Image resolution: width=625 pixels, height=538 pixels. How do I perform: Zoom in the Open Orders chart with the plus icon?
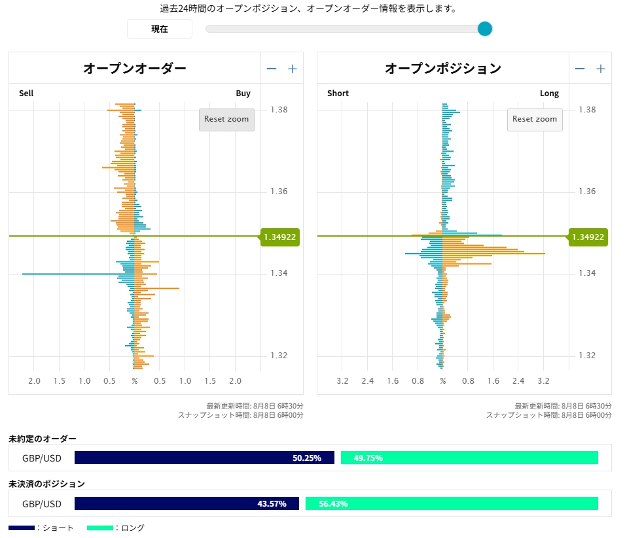click(x=293, y=69)
